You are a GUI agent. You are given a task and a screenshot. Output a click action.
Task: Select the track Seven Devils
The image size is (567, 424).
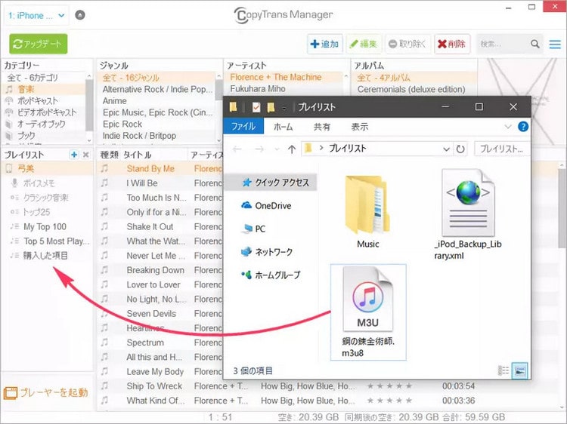click(x=151, y=314)
